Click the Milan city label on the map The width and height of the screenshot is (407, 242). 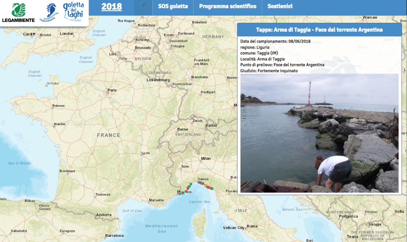point(205,158)
